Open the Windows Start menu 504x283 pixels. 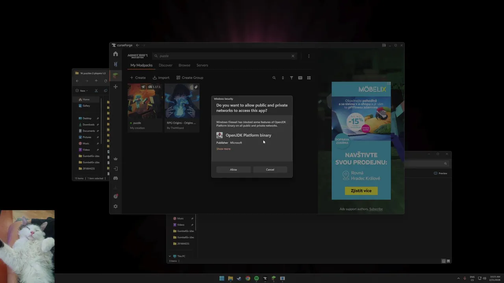tap(222, 278)
